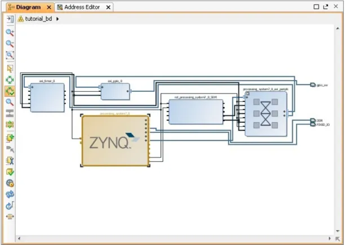
Task: Click the hide-panel arrow icon above the zoom tools
Action: pos(10,19)
